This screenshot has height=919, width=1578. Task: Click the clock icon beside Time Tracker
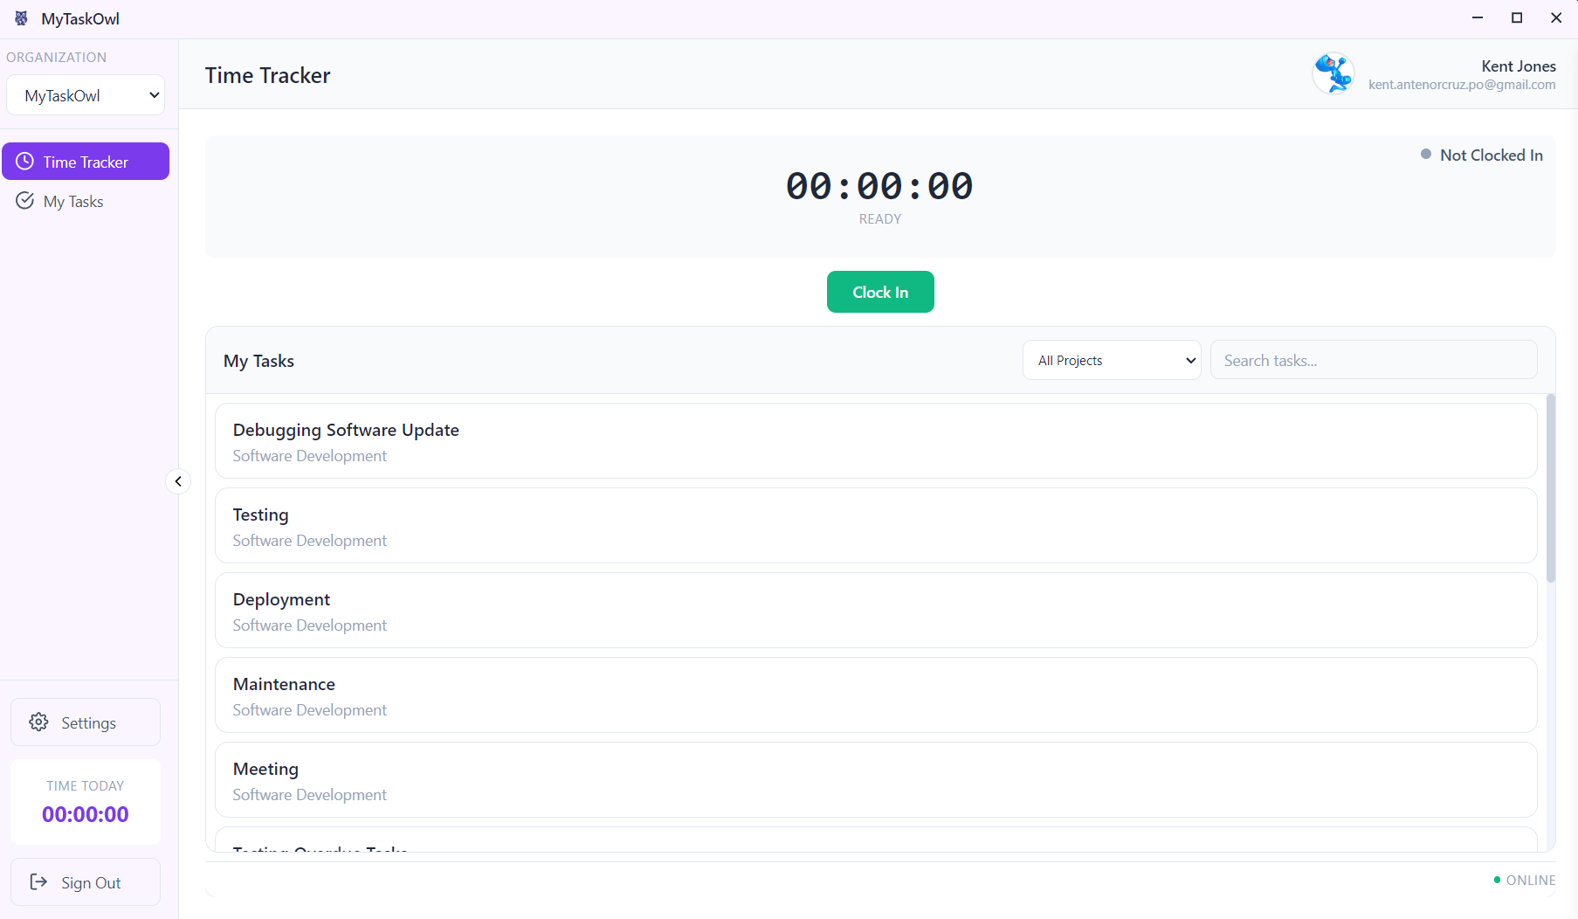coord(25,162)
